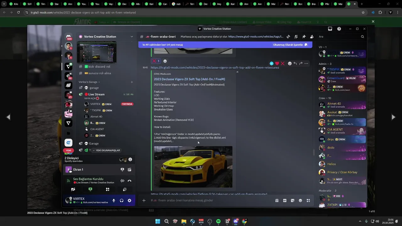Open Discord user settings gear
Screen dimensions: 402x226
(129, 201)
